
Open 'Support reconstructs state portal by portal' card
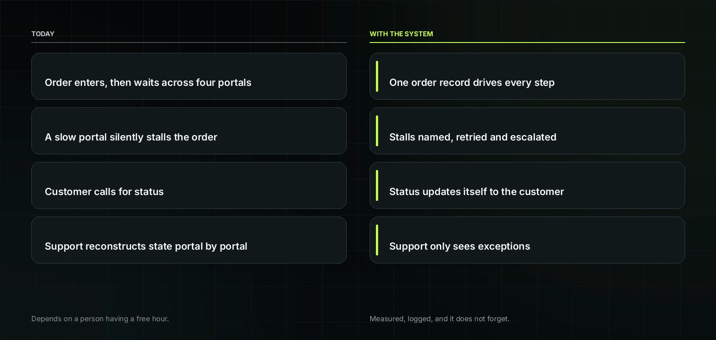[189, 240]
